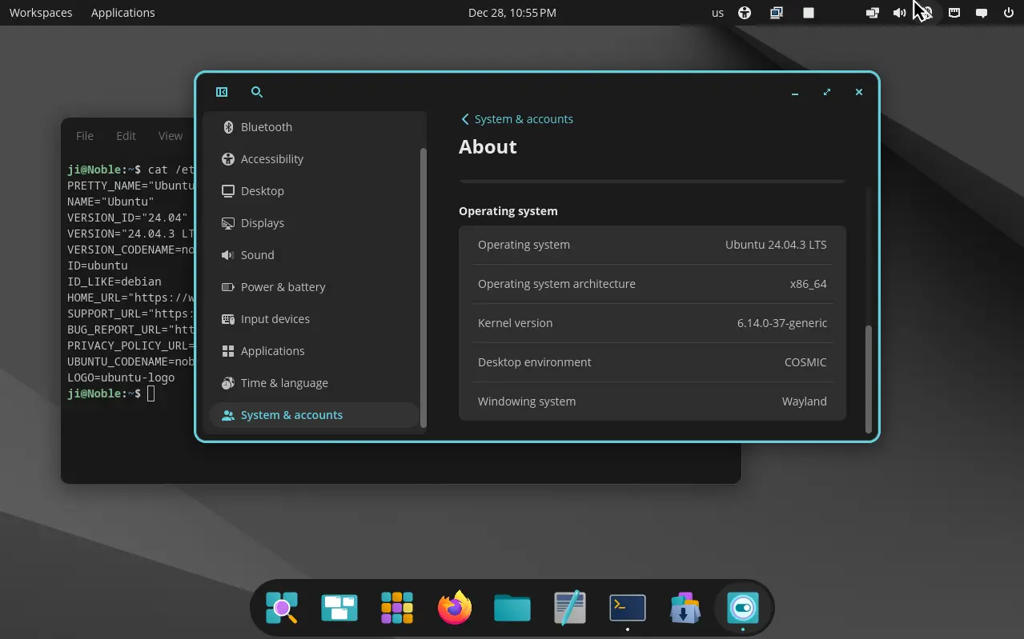Toggle the settings sidebar navigation icon
This screenshot has width=1024, height=639.
coord(222,92)
